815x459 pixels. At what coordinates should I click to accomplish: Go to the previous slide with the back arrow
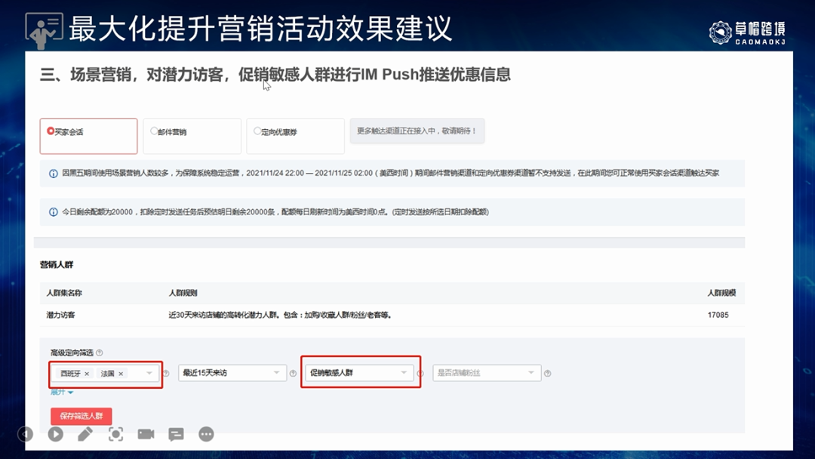pos(25,434)
